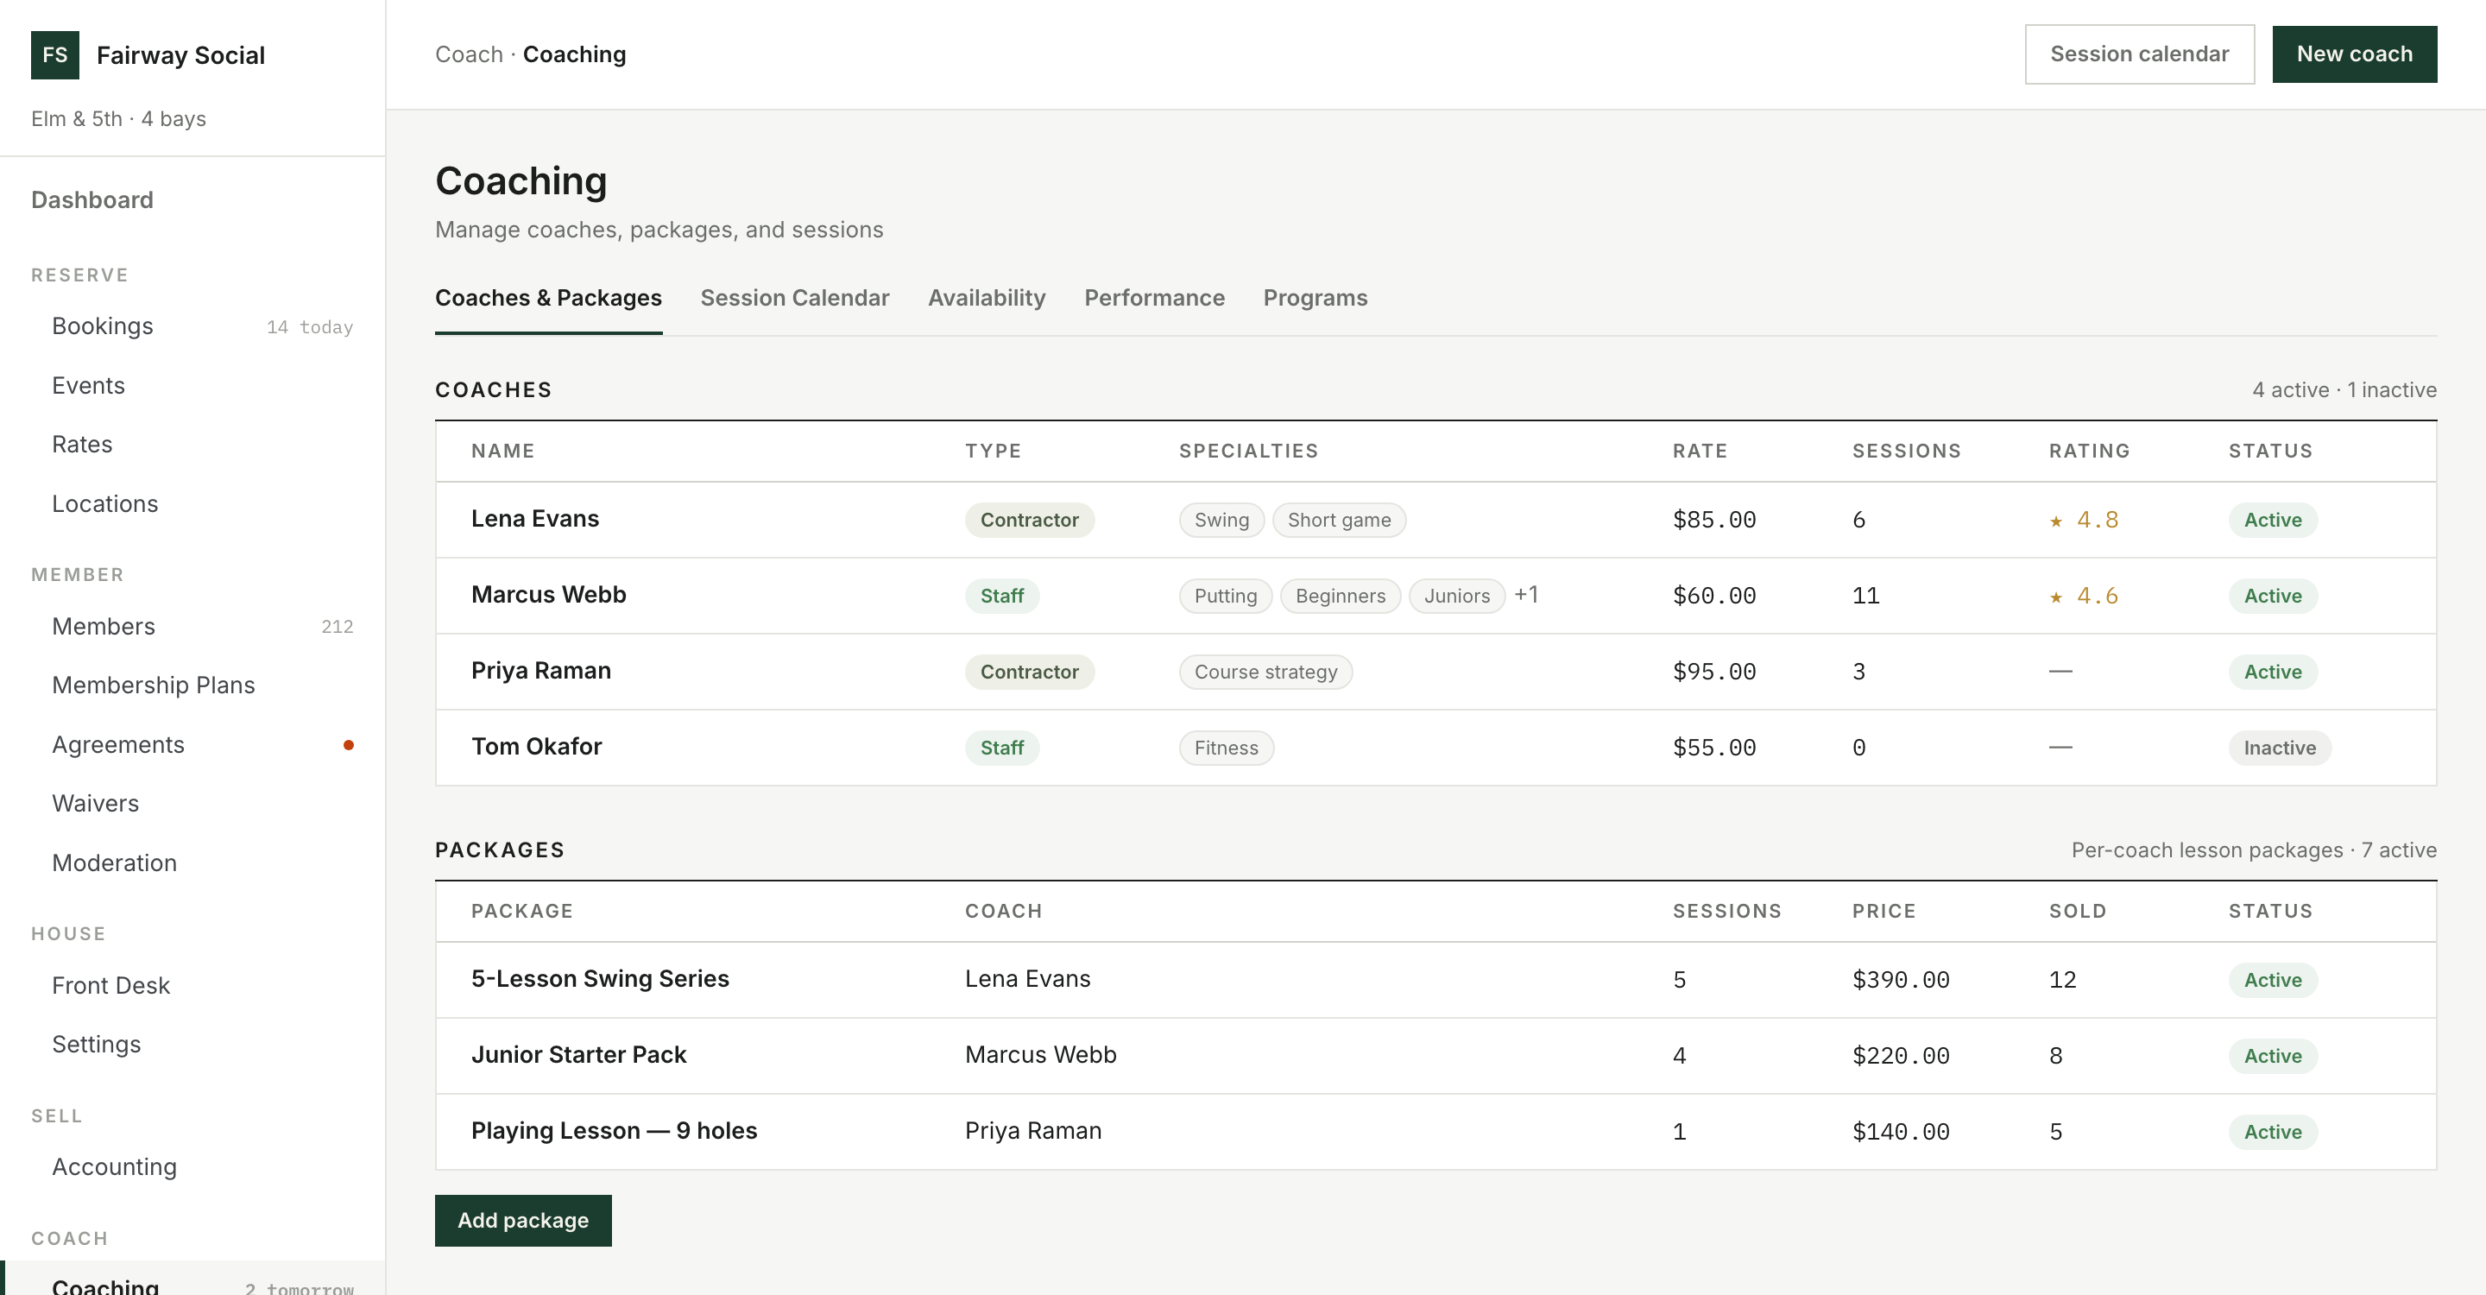Click the $390.00 package price

point(1900,980)
